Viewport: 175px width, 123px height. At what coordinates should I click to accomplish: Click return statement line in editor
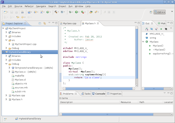pyautogui.click(x=99, y=77)
